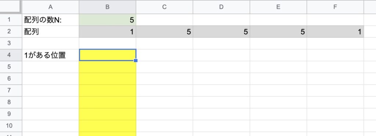376x136 pixels.
Task: Select gray cell B2 with value 1
Action: (x=108, y=32)
